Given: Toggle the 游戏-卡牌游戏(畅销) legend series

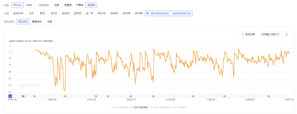Looking at the screenshot, I should pos(161,107).
